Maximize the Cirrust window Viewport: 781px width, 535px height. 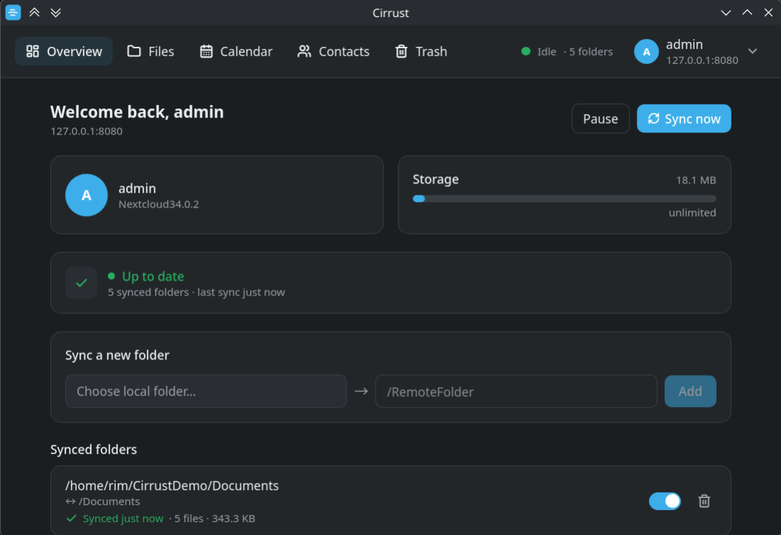(747, 13)
